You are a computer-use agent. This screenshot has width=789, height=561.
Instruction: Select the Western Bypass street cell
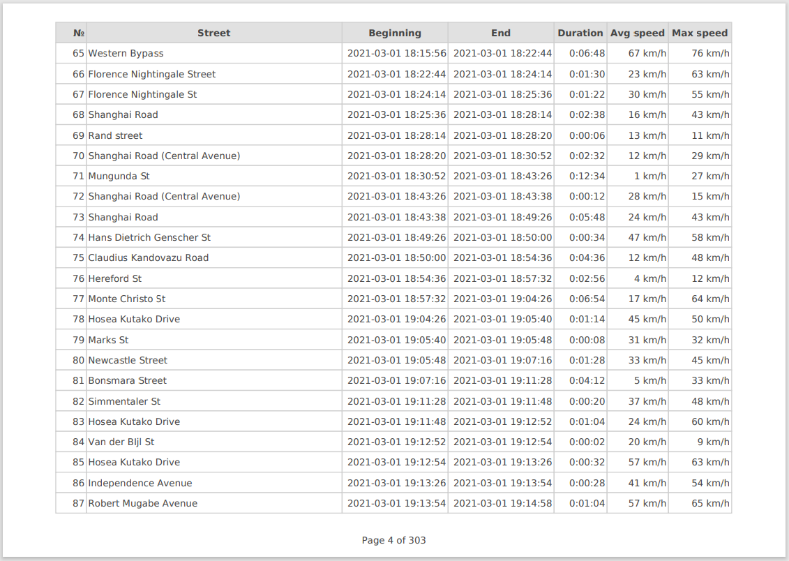126,54
